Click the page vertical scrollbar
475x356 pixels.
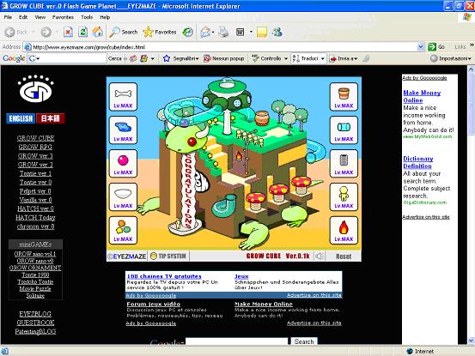pos(471,205)
